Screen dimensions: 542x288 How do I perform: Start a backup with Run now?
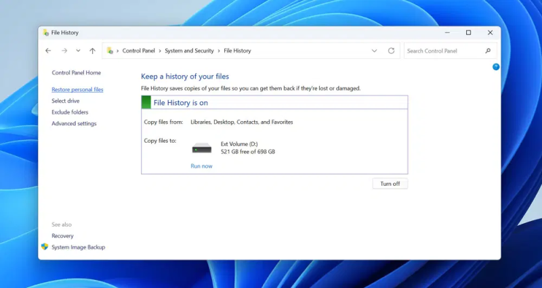pos(201,166)
